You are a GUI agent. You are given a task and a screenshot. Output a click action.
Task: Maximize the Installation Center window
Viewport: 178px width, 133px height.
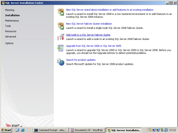[171, 3]
